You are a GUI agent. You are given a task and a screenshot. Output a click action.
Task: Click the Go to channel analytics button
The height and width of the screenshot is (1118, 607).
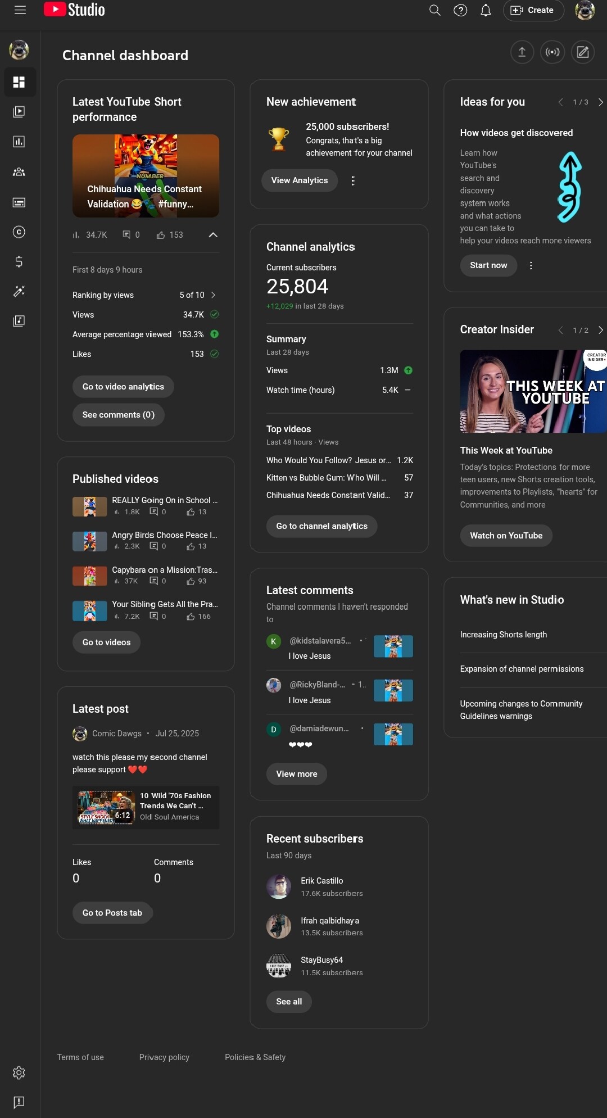321,526
